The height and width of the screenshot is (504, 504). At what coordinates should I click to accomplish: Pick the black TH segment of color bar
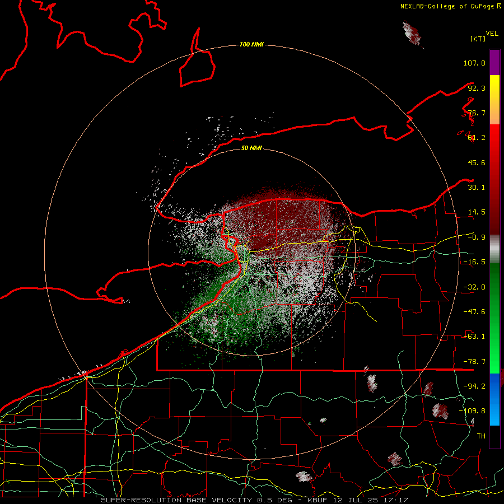(494, 437)
